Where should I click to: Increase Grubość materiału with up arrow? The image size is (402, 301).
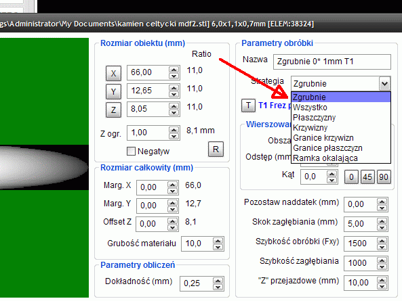(218, 241)
